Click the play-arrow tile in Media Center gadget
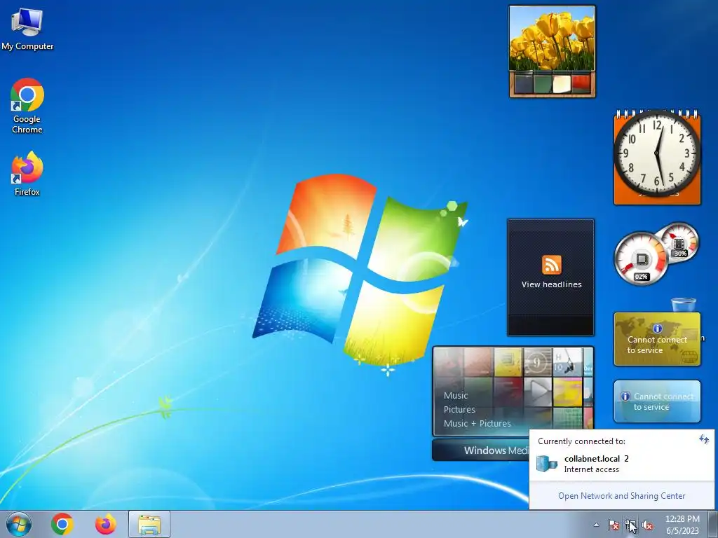718x538 pixels. pos(538,392)
